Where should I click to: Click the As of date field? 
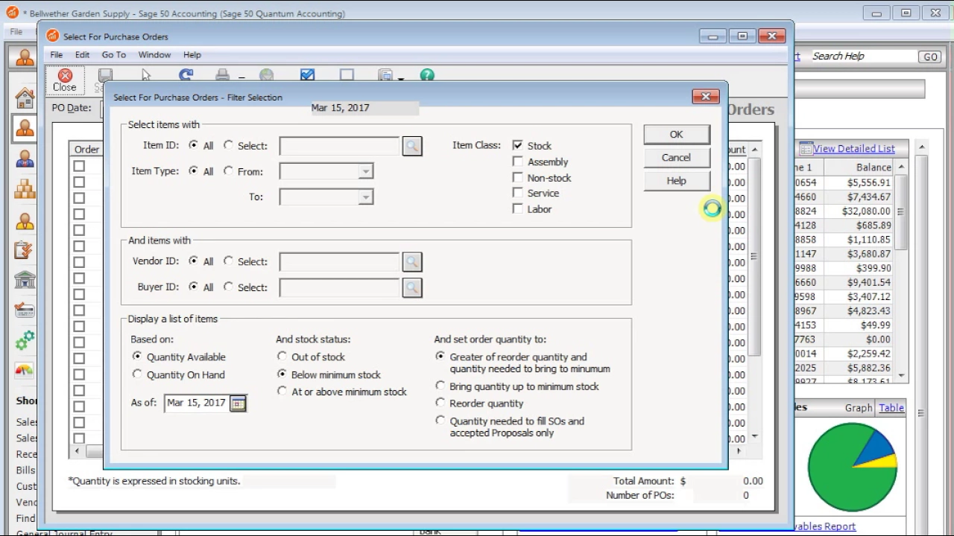point(197,403)
